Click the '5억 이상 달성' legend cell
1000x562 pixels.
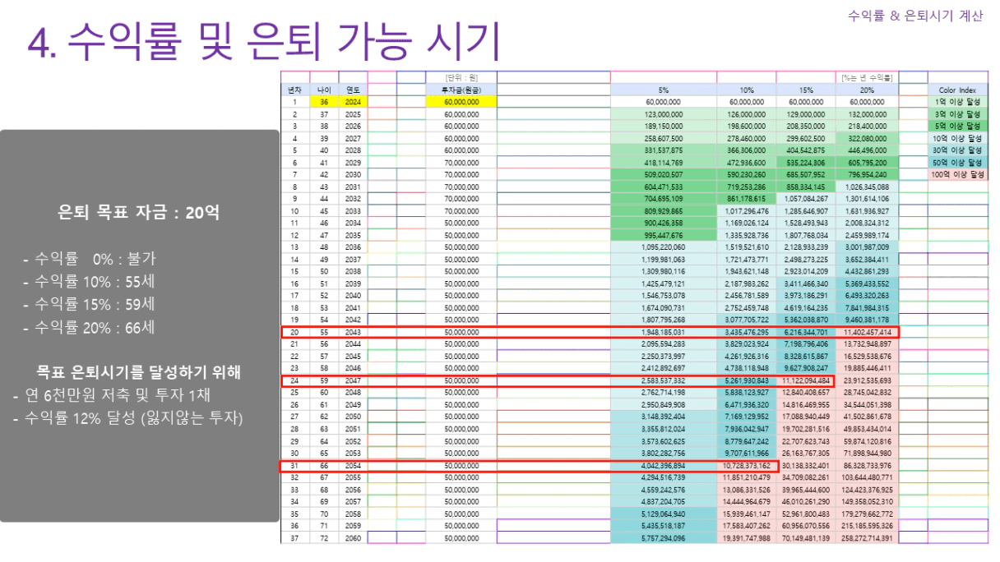click(x=958, y=127)
